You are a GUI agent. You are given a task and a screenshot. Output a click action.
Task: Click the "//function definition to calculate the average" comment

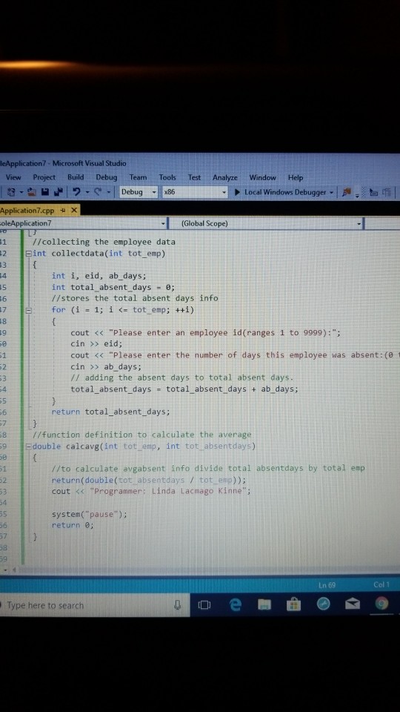pos(142,435)
